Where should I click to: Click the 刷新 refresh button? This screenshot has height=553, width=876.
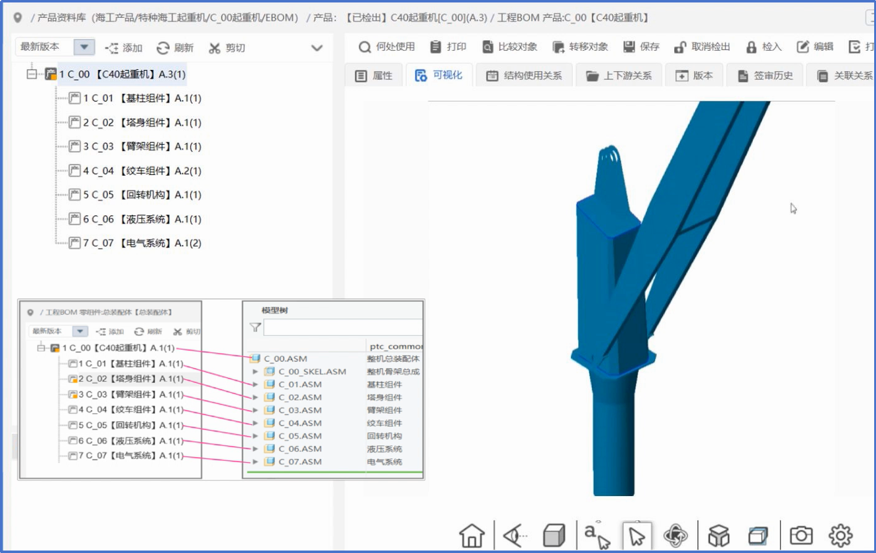tap(175, 48)
